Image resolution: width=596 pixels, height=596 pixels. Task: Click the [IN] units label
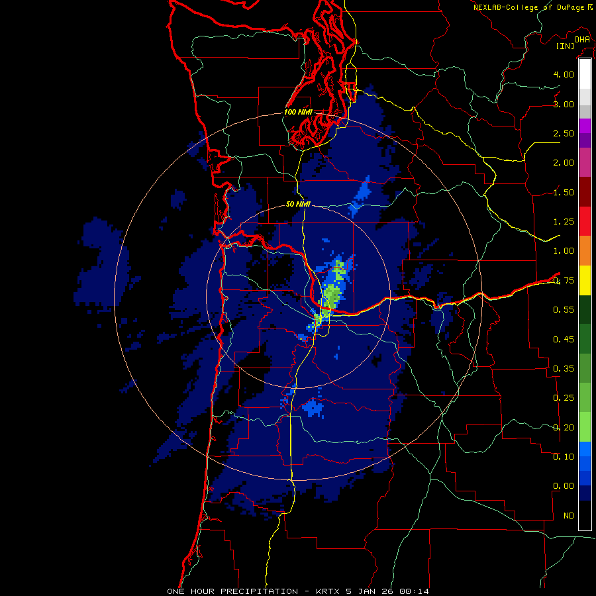click(x=566, y=46)
